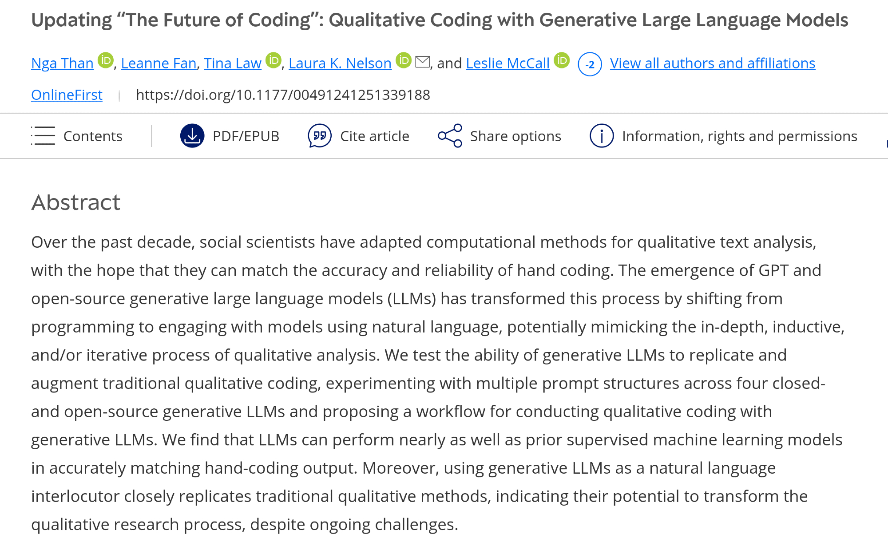
Task: Click the information circle icon
Action: point(602,136)
